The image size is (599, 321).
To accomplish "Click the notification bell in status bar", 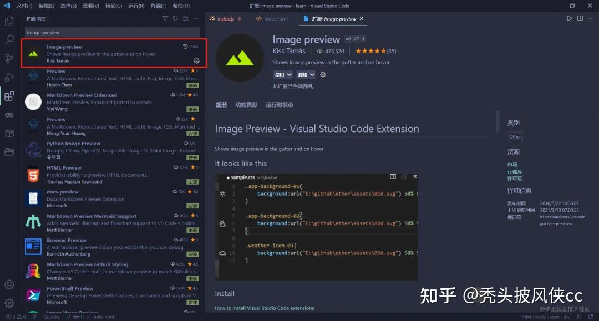I will [x=591, y=317].
